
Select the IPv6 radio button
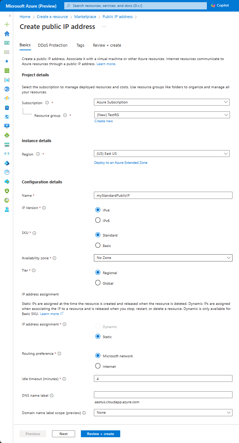[97, 220]
